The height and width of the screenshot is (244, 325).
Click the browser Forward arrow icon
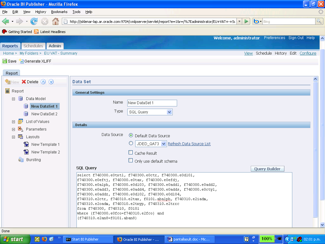(19, 21)
